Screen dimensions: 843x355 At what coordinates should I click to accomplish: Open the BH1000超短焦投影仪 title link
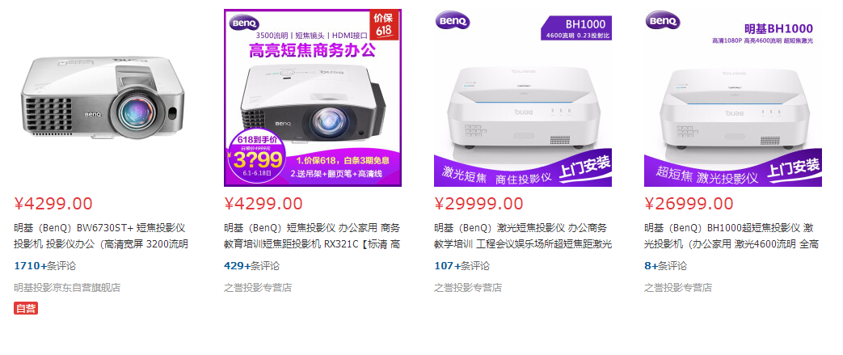point(731,236)
